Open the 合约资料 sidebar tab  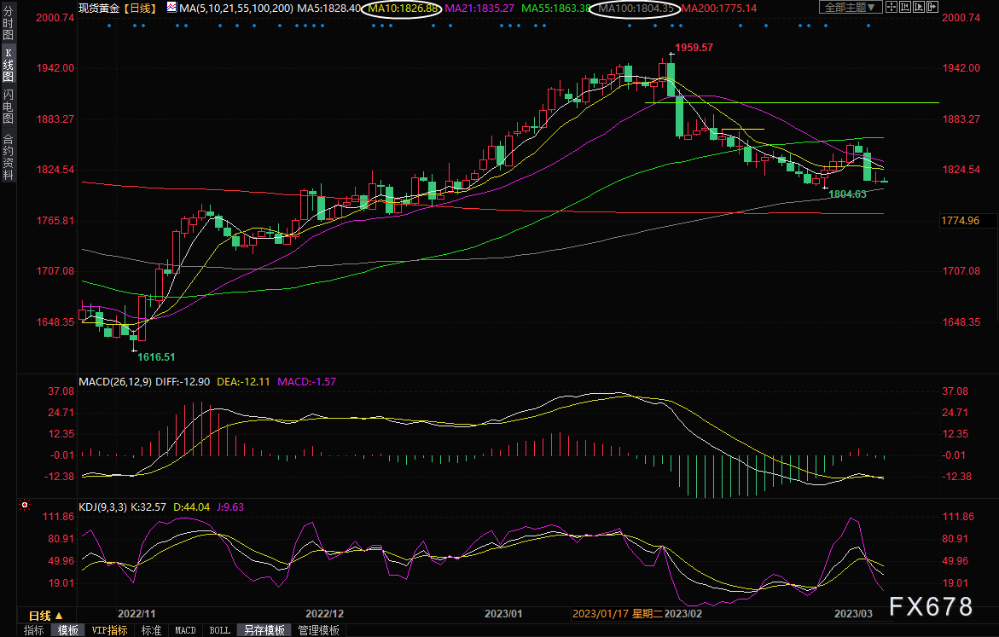coord(9,156)
